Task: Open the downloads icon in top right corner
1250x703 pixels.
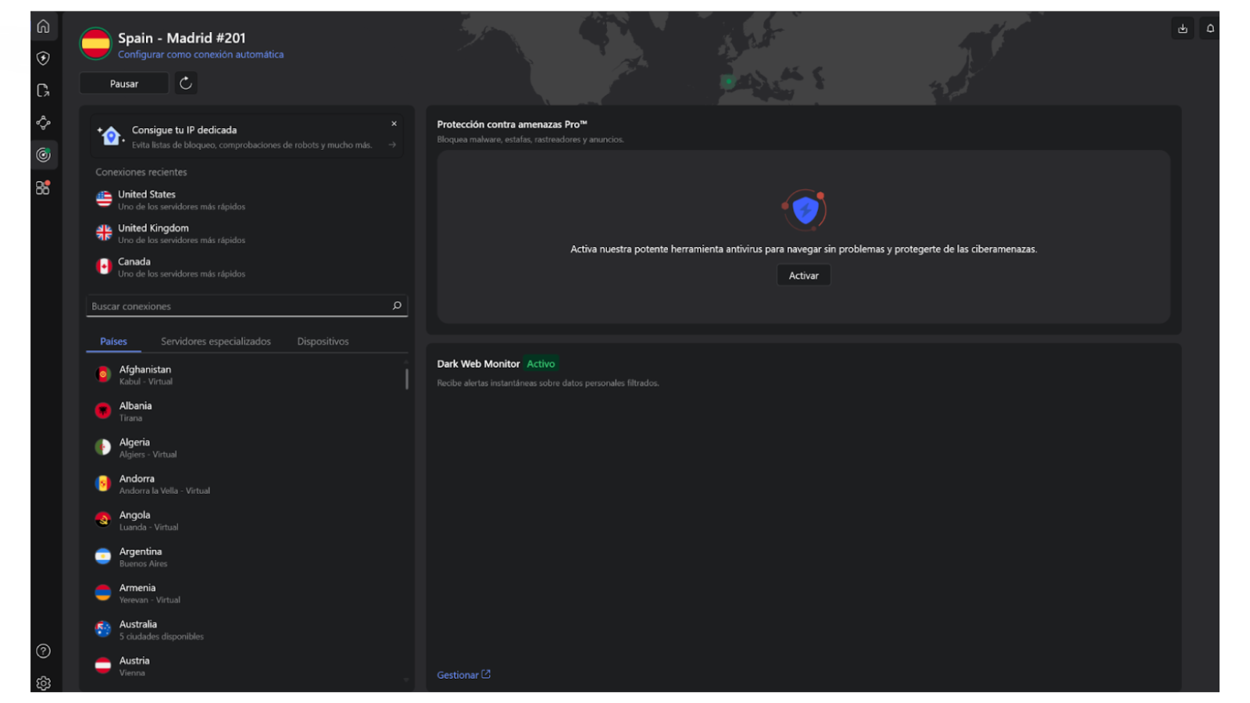Action: (1182, 28)
